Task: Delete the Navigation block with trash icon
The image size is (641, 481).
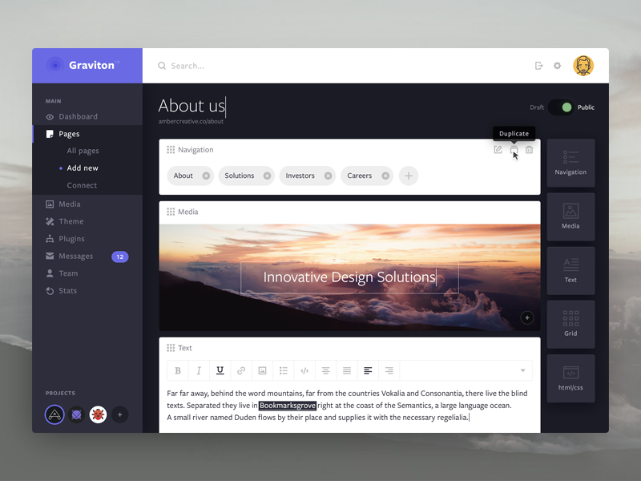Action: pos(530,150)
